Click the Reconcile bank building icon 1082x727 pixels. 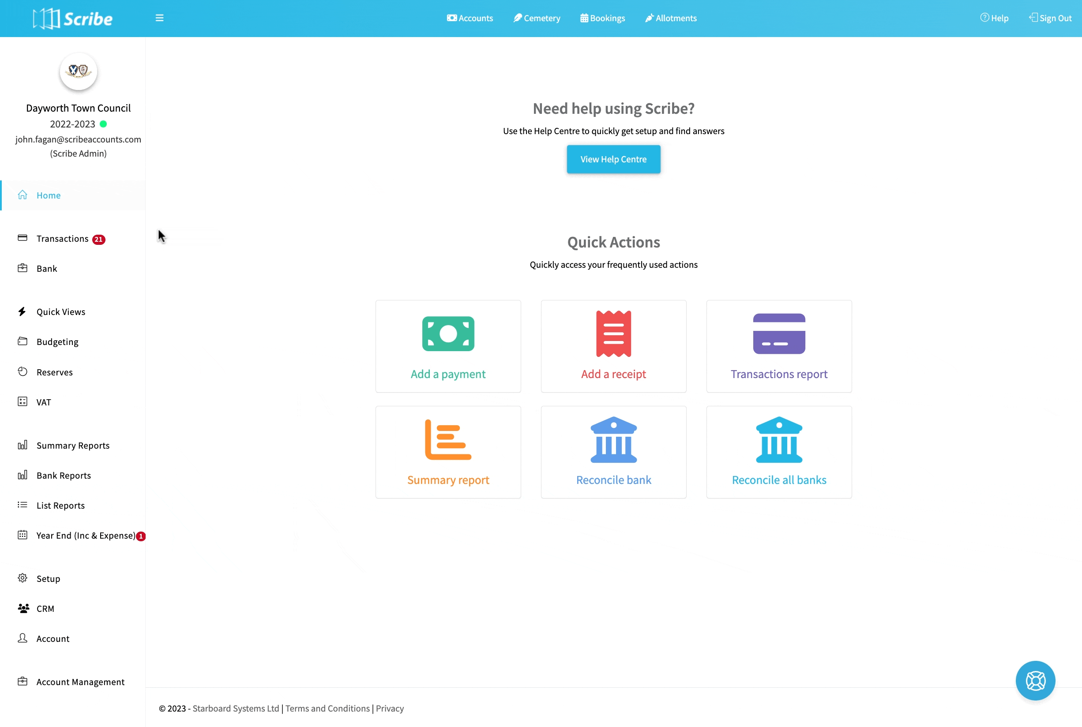[x=613, y=439]
